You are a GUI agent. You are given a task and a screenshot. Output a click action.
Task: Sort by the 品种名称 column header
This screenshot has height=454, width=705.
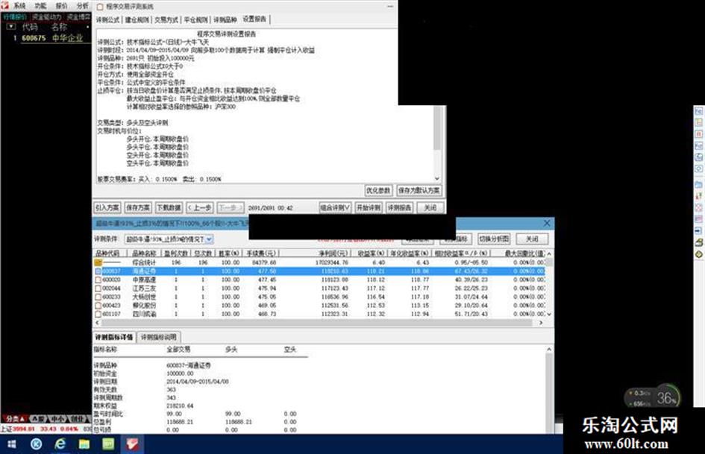[x=143, y=253]
